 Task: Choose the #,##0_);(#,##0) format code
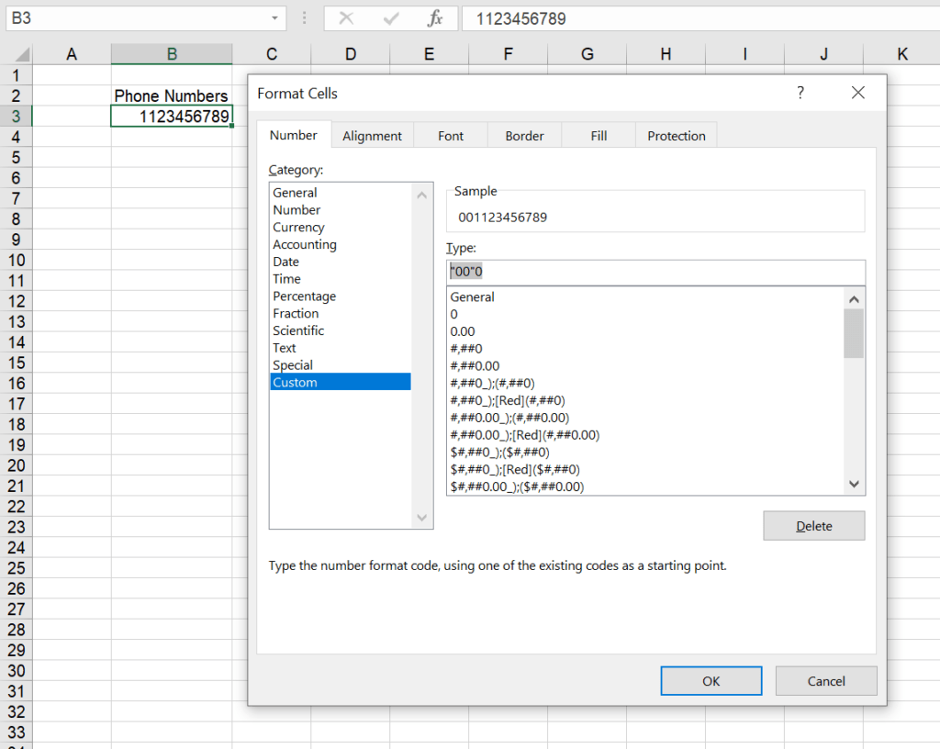pos(645,384)
